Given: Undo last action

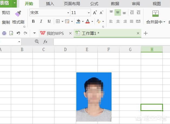Looking at the screenshot, I should pyautogui.click(x=18, y=33).
